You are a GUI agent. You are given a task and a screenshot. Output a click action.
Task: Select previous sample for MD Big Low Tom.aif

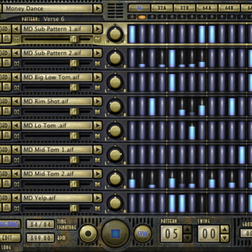16,77
